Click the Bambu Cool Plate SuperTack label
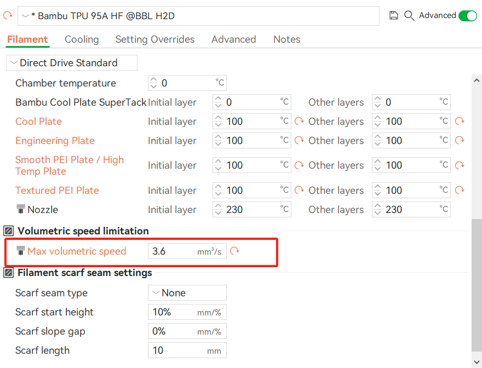The image size is (482, 368). point(81,102)
